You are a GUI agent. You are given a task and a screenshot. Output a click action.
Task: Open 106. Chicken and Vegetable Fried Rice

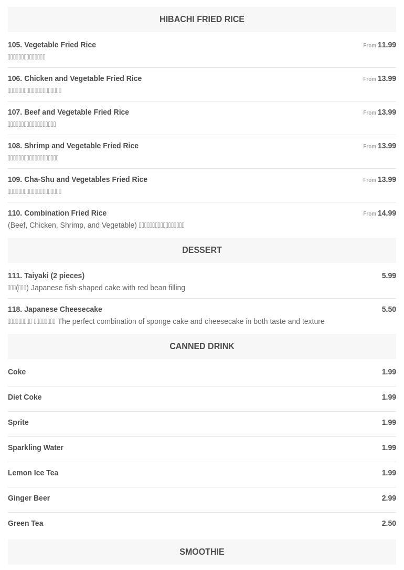point(201,84)
